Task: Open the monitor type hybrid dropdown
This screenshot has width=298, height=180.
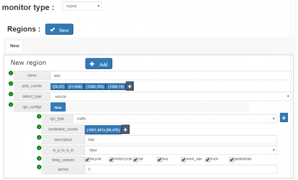Action: click(81, 6)
